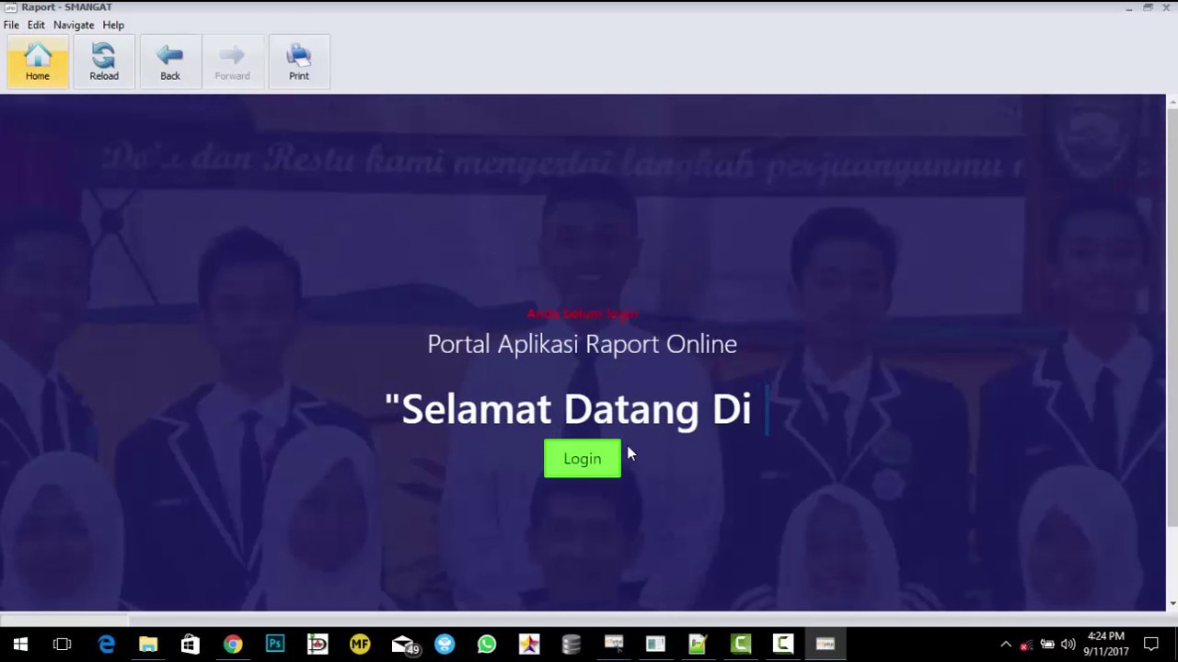Open the database cylinder taskbar icon
The image size is (1178, 662).
coord(572,645)
